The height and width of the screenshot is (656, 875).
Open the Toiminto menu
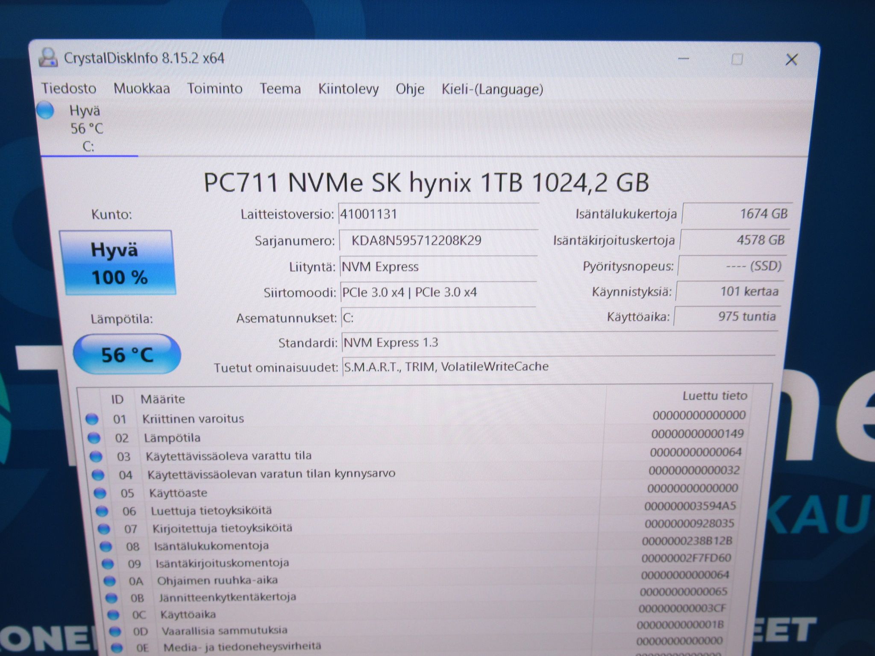[x=215, y=88]
